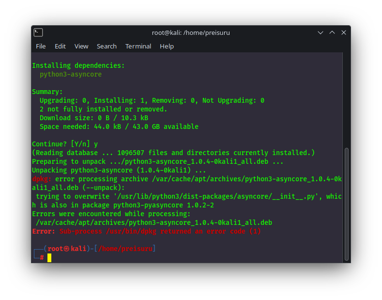Click the red dpkg: label
The image size is (382, 300).
pyautogui.click(x=42, y=179)
